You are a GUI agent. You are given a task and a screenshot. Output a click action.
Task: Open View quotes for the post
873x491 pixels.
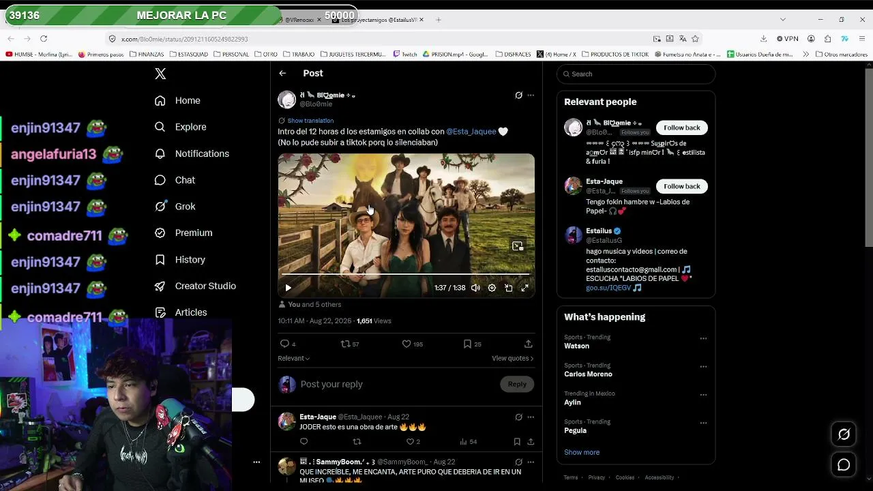512,359
